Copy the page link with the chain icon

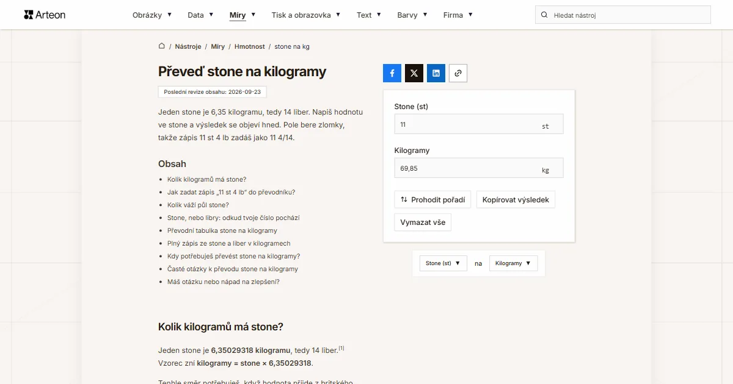tap(458, 73)
